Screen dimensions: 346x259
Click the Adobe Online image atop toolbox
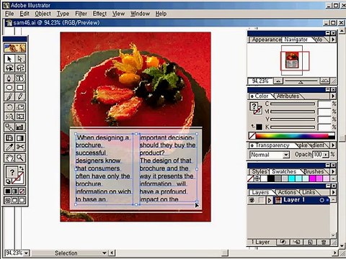(x=15, y=48)
